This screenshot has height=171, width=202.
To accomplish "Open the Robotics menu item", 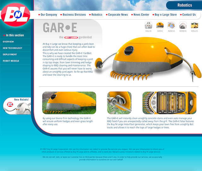I will click(96, 15).
